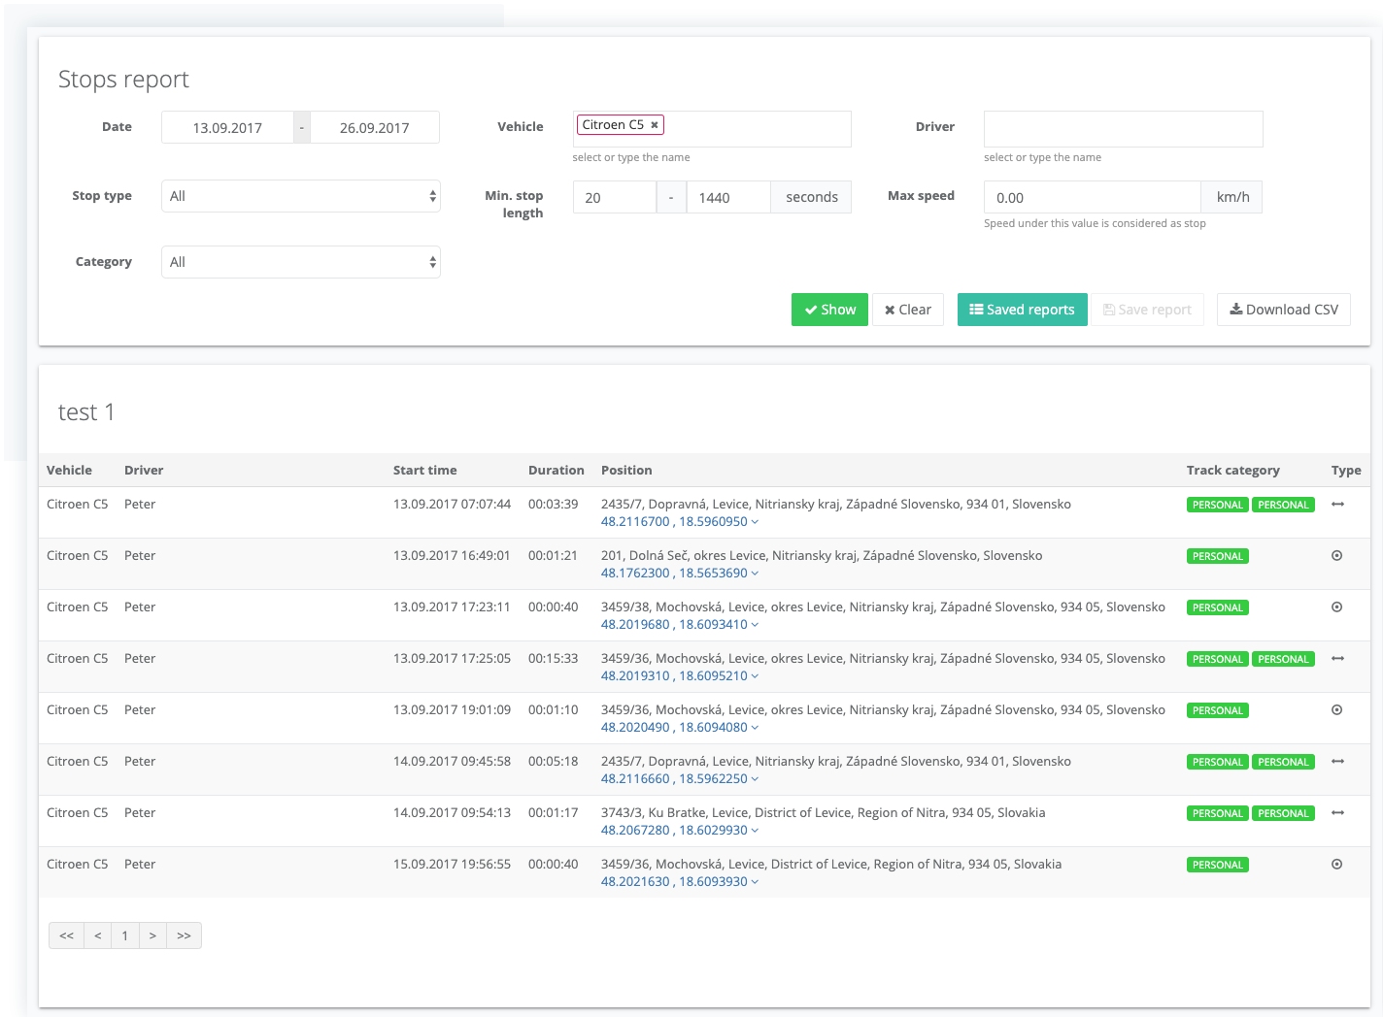Image resolution: width=1383 pixels, height=1017 pixels.
Task: Click the PERSONAL badge in the 15.09.2017 19:56:55 row
Action: pyautogui.click(x=1217, y=866)
